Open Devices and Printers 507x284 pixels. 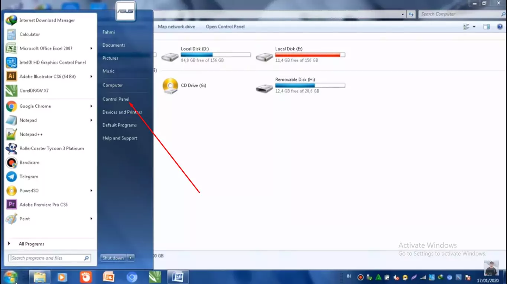(122, 112)
